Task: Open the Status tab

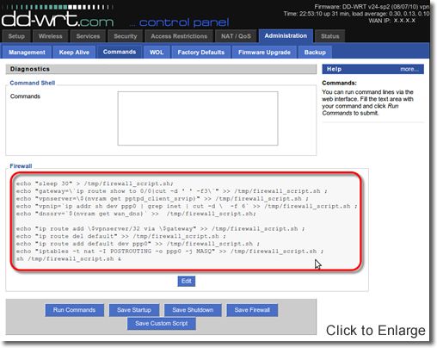Action: (x=329, y=36)
